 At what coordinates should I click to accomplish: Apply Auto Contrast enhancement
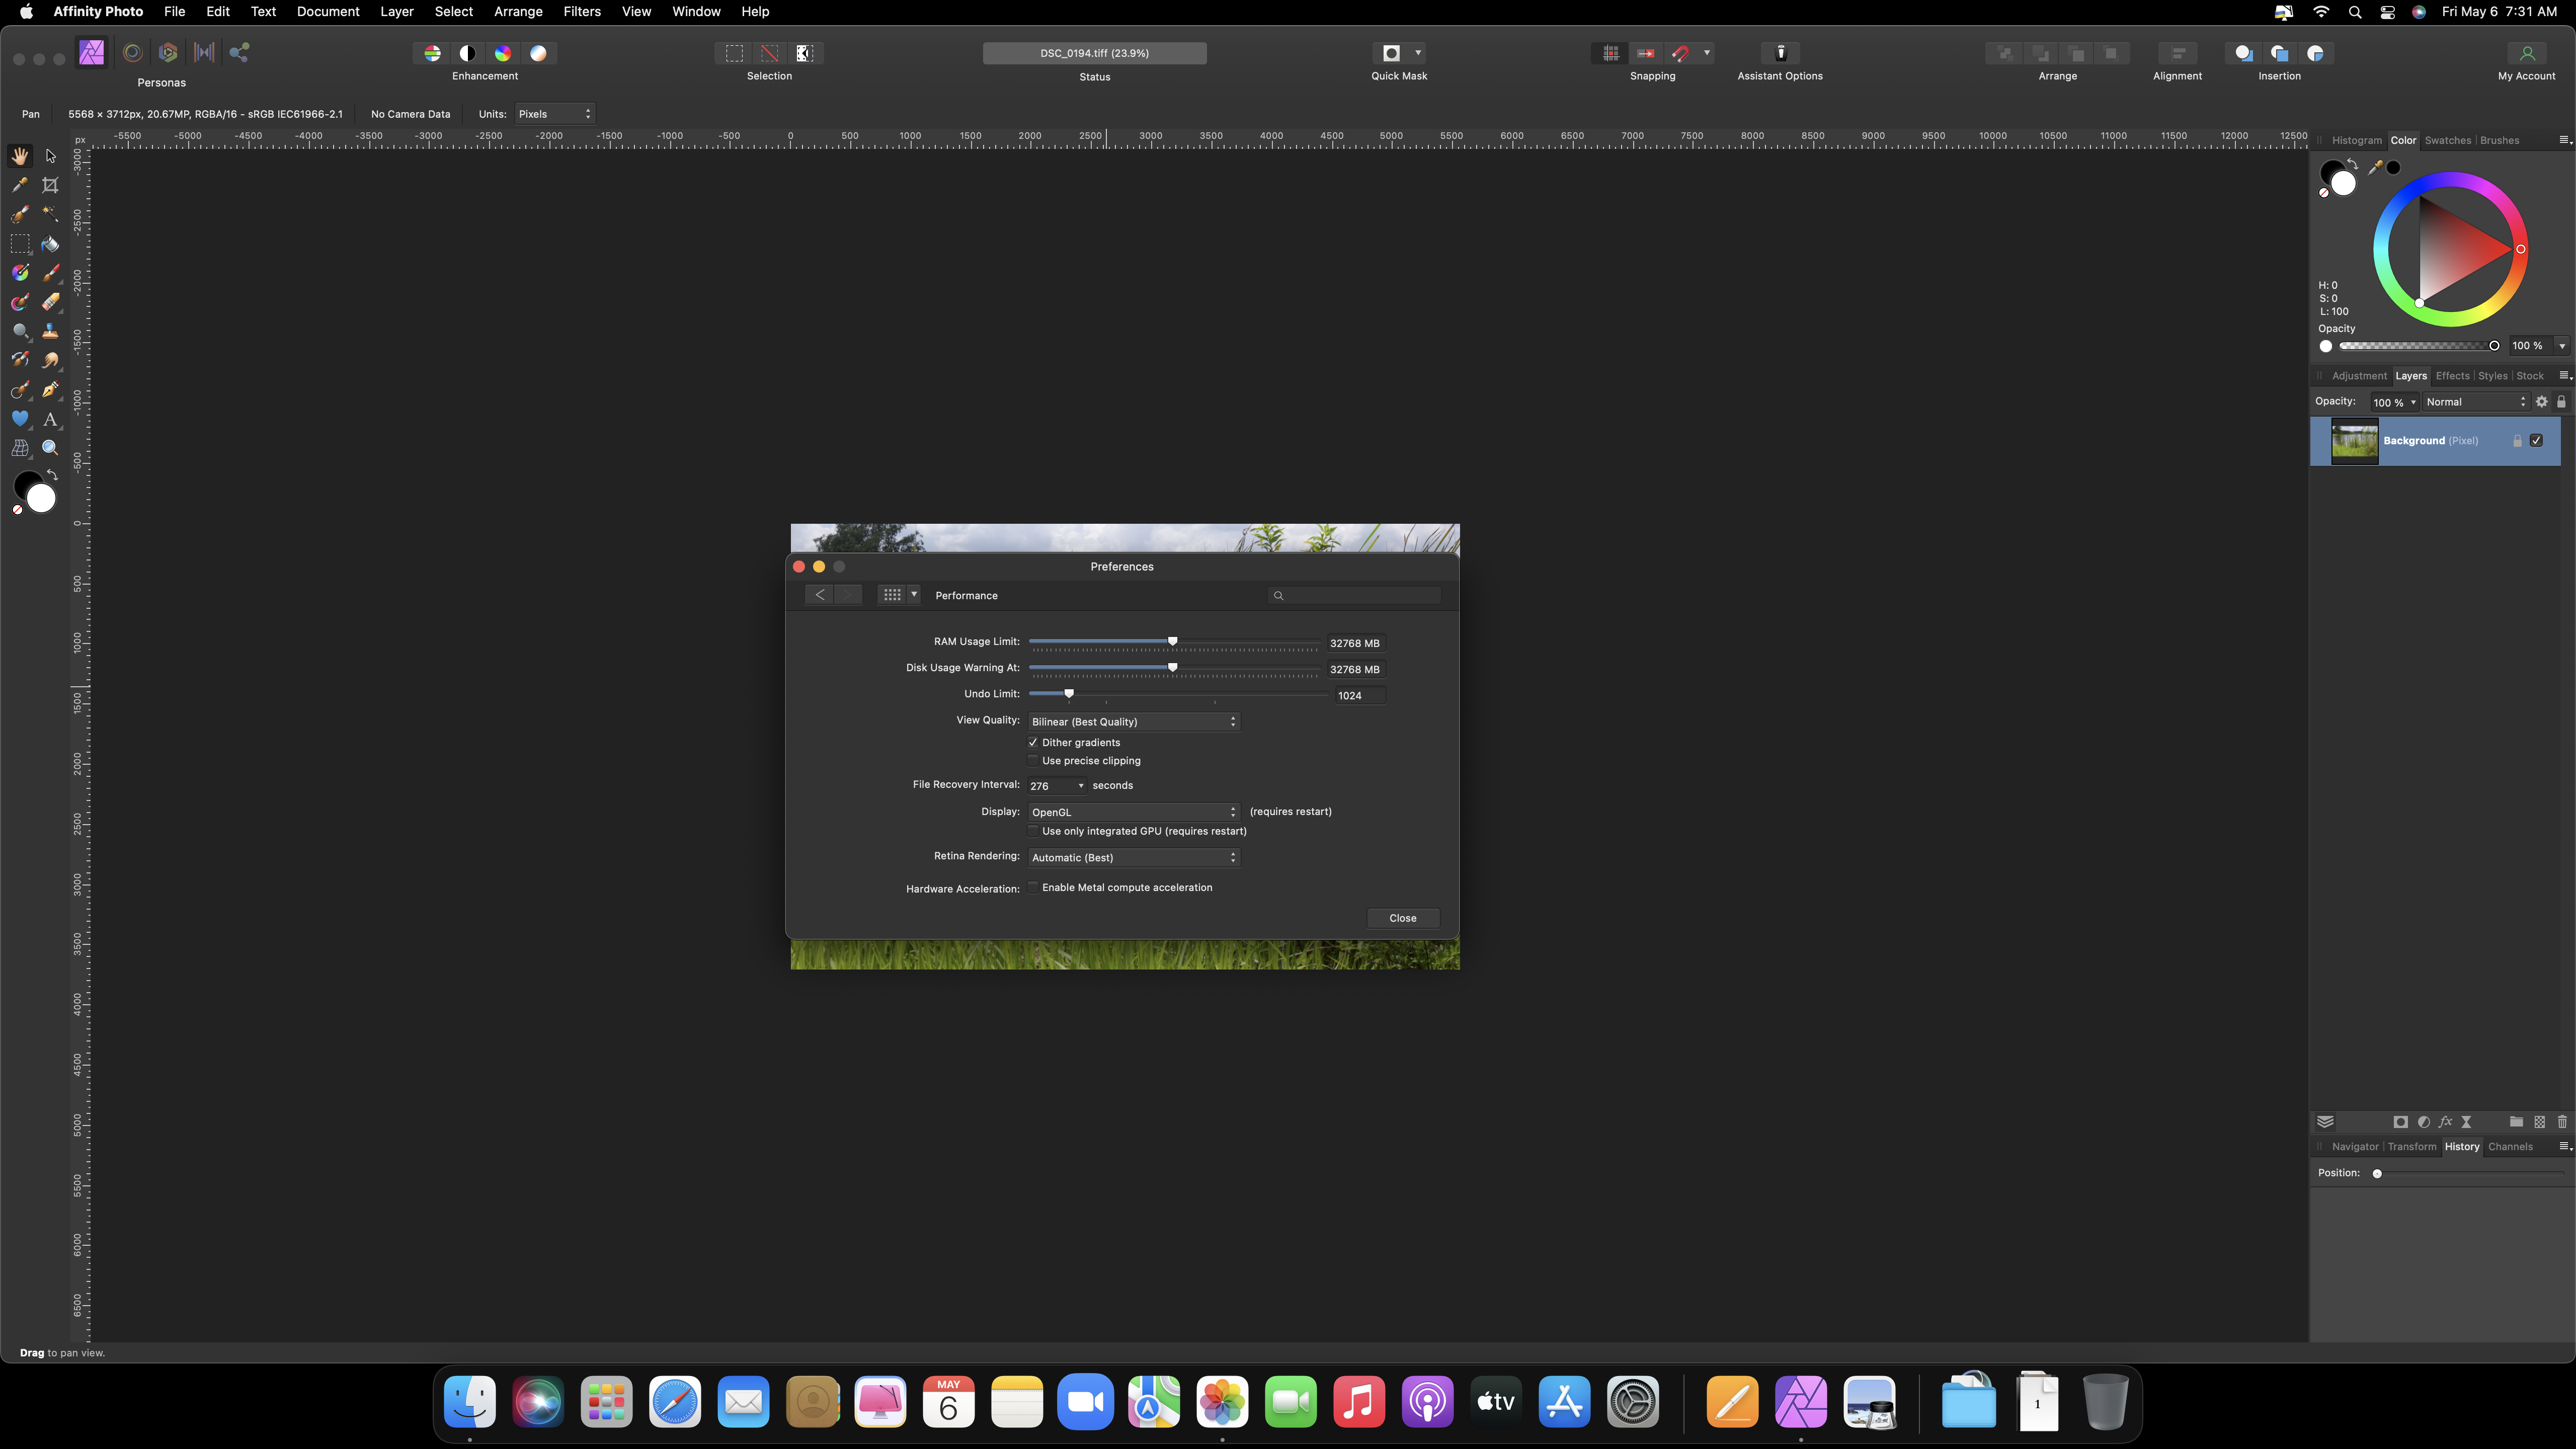[x=467, y=53]
